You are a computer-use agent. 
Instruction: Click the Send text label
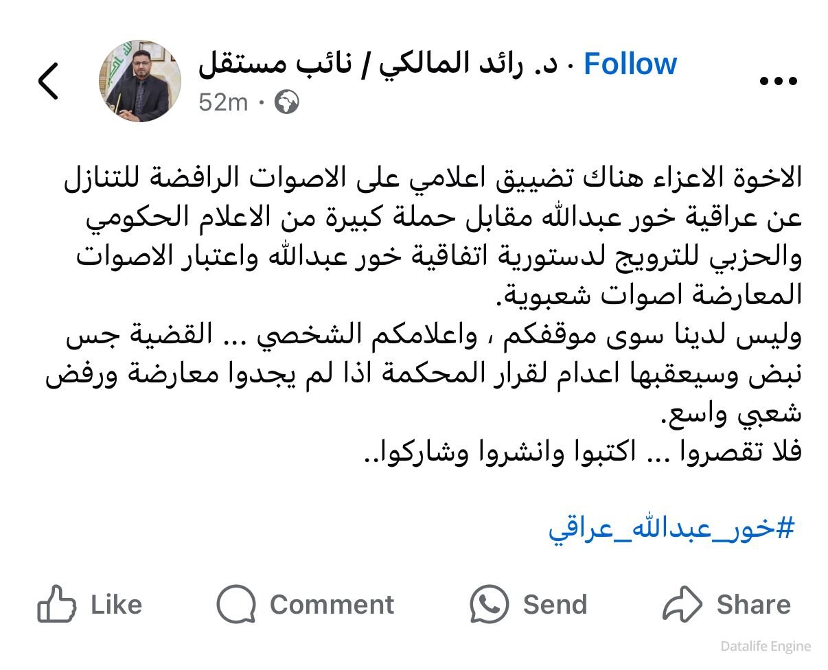tap(555, 605)
